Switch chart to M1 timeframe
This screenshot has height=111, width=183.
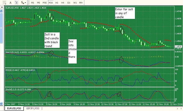click(33, 3)
